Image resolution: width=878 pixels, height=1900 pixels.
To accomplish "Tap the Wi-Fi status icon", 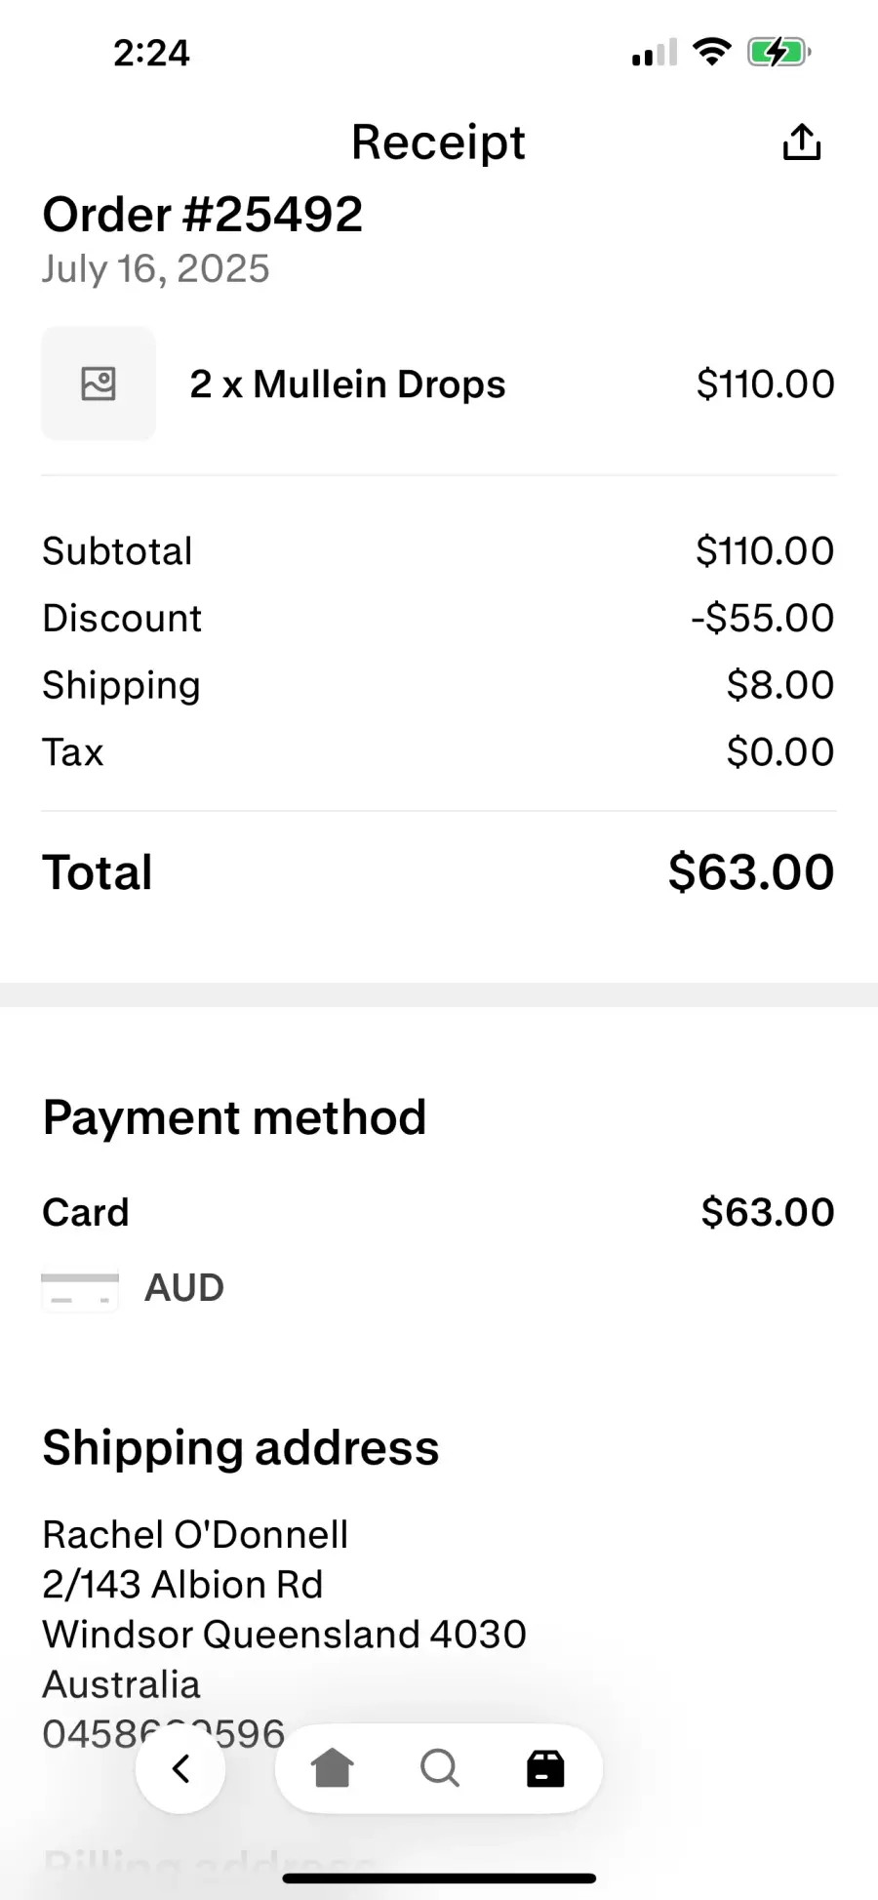I will tap(712, 52).
